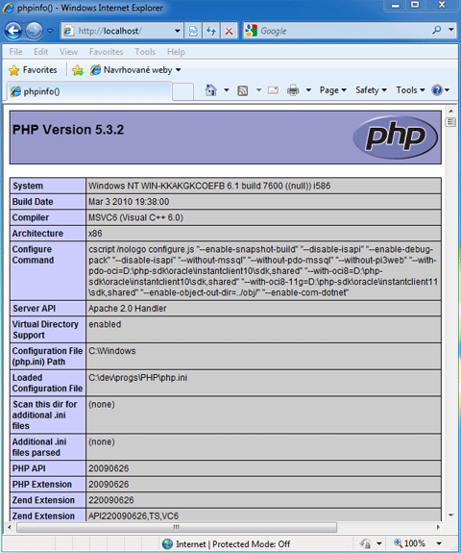Click the RSS feeds icon
This screenshot has width=461, height=553.
[243, 90]
